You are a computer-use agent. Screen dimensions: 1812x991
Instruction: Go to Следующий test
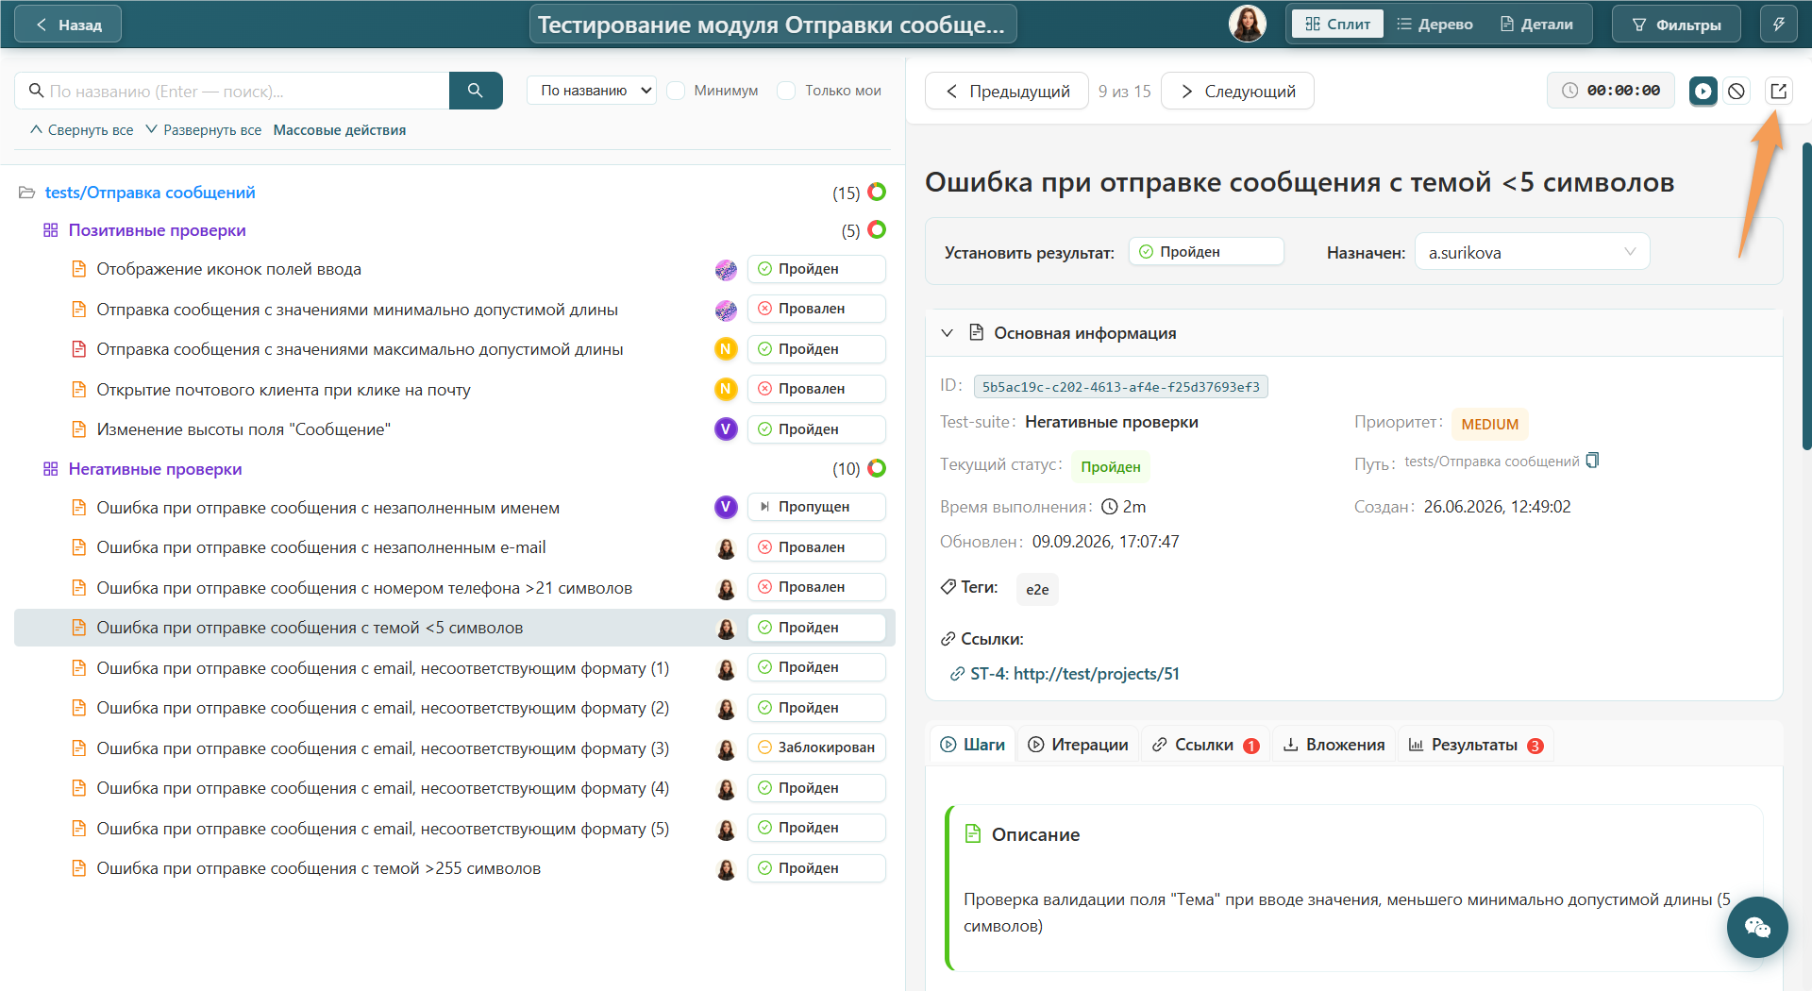pyautogui.click(x=1237, y=92)
